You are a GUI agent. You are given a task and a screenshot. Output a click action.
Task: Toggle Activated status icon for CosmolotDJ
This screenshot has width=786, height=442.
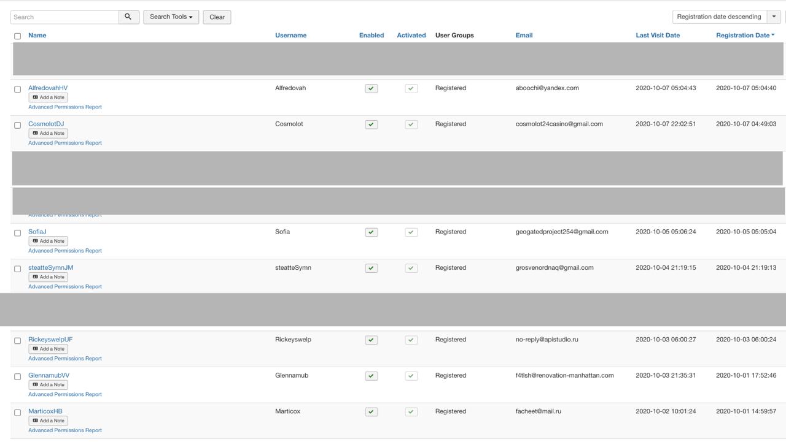[x=411, y=124]
